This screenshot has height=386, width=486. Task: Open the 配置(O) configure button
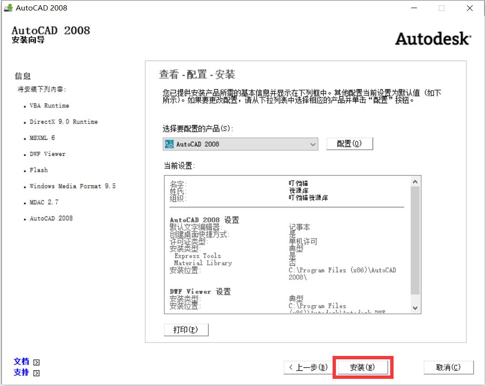[350, 144]
